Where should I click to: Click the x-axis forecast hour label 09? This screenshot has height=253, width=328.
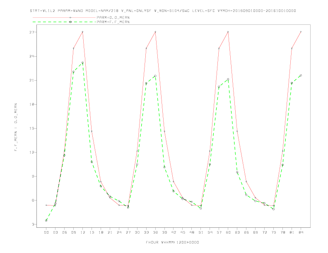[x=73, y=232]
